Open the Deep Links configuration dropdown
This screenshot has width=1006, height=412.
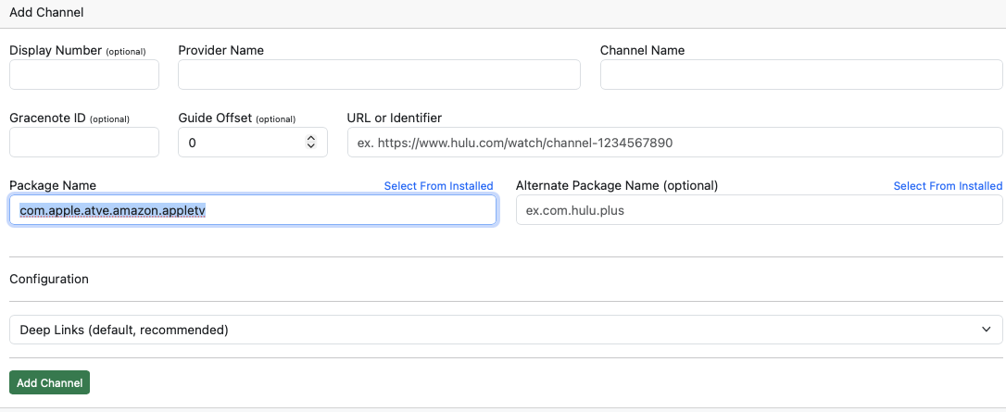pos(506,330)
